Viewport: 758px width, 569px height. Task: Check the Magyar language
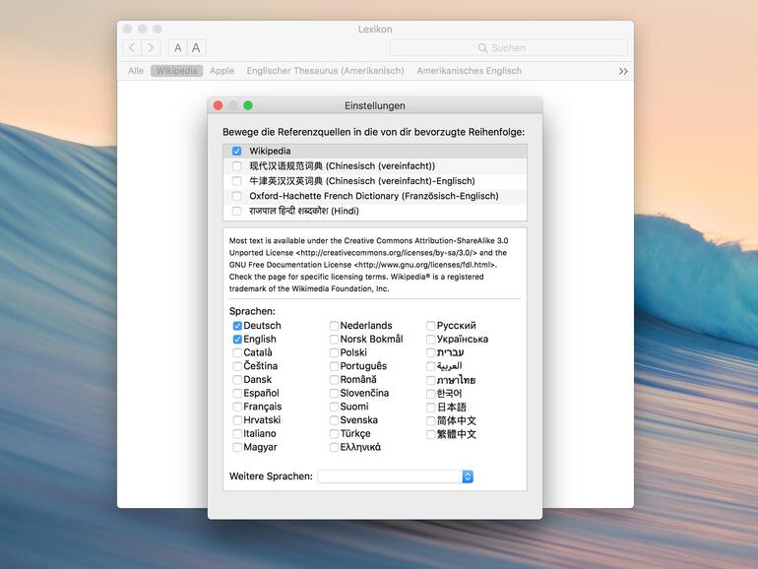(x=237, y=447)
